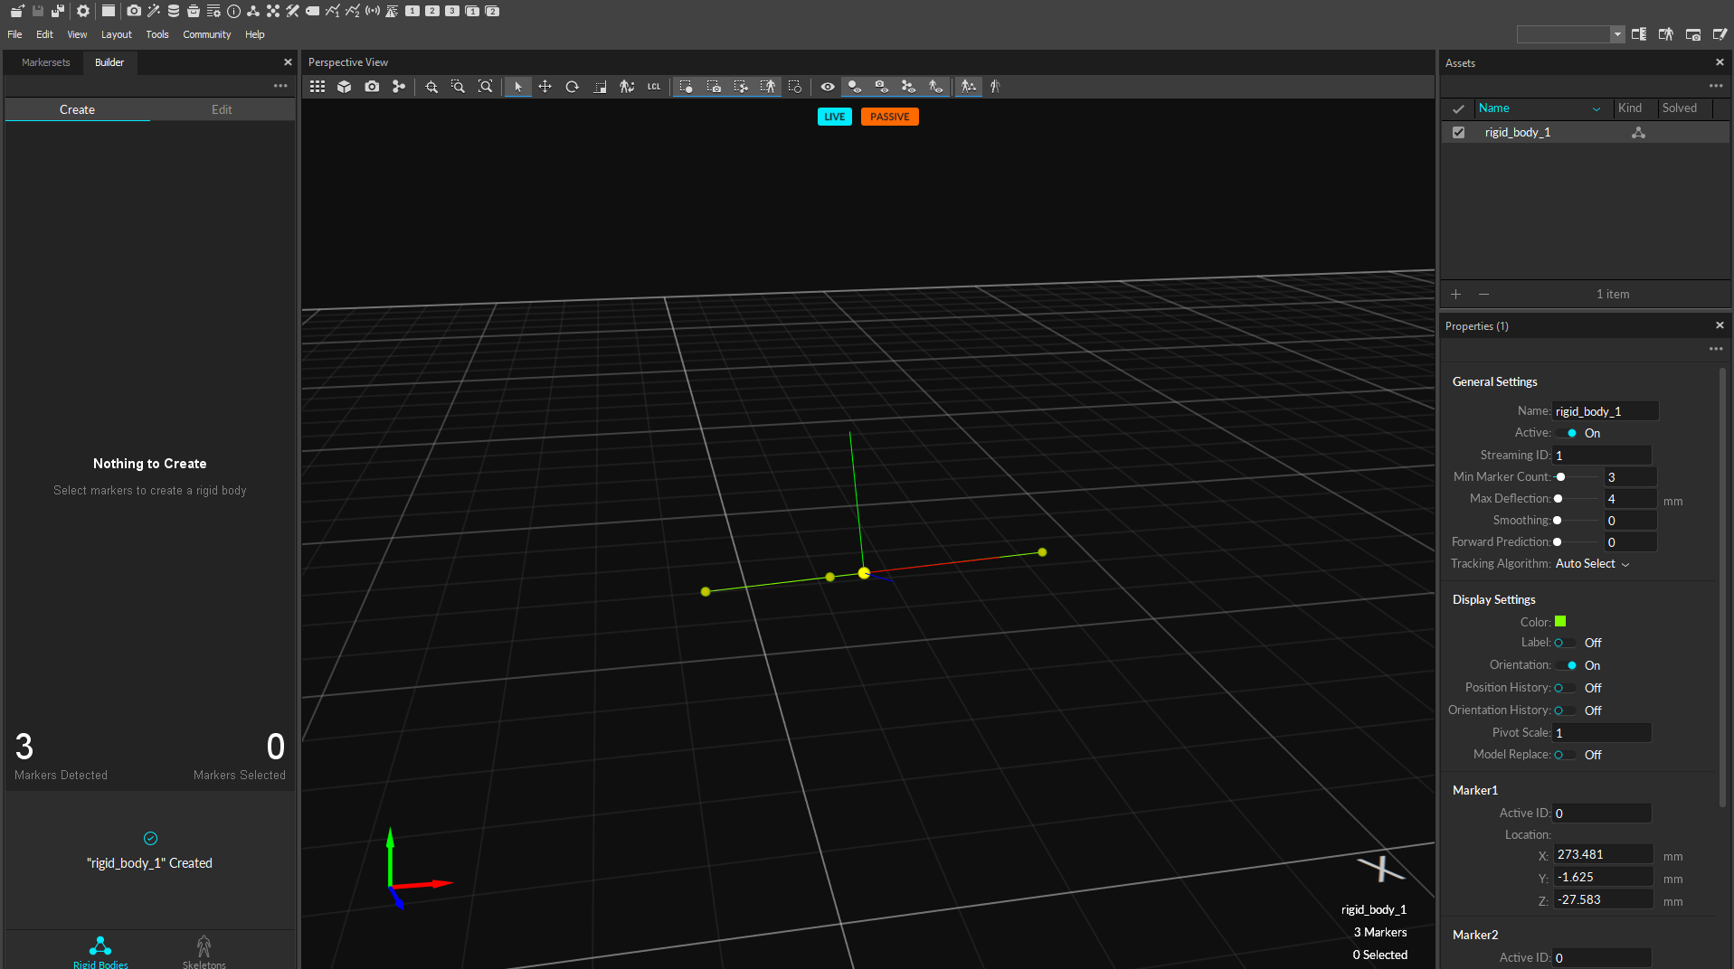Turn on the Label display toggle
The width and height of the screenshot is (1734, 969).
pos(1564,643)
